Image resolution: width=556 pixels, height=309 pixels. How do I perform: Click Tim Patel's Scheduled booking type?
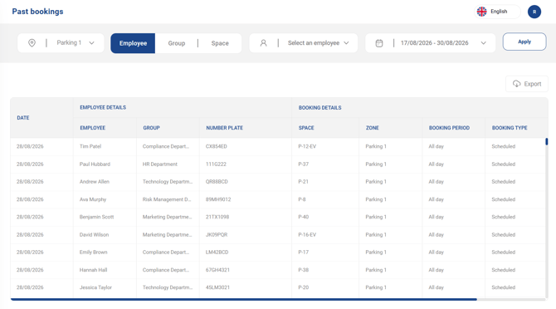(503, 146)
